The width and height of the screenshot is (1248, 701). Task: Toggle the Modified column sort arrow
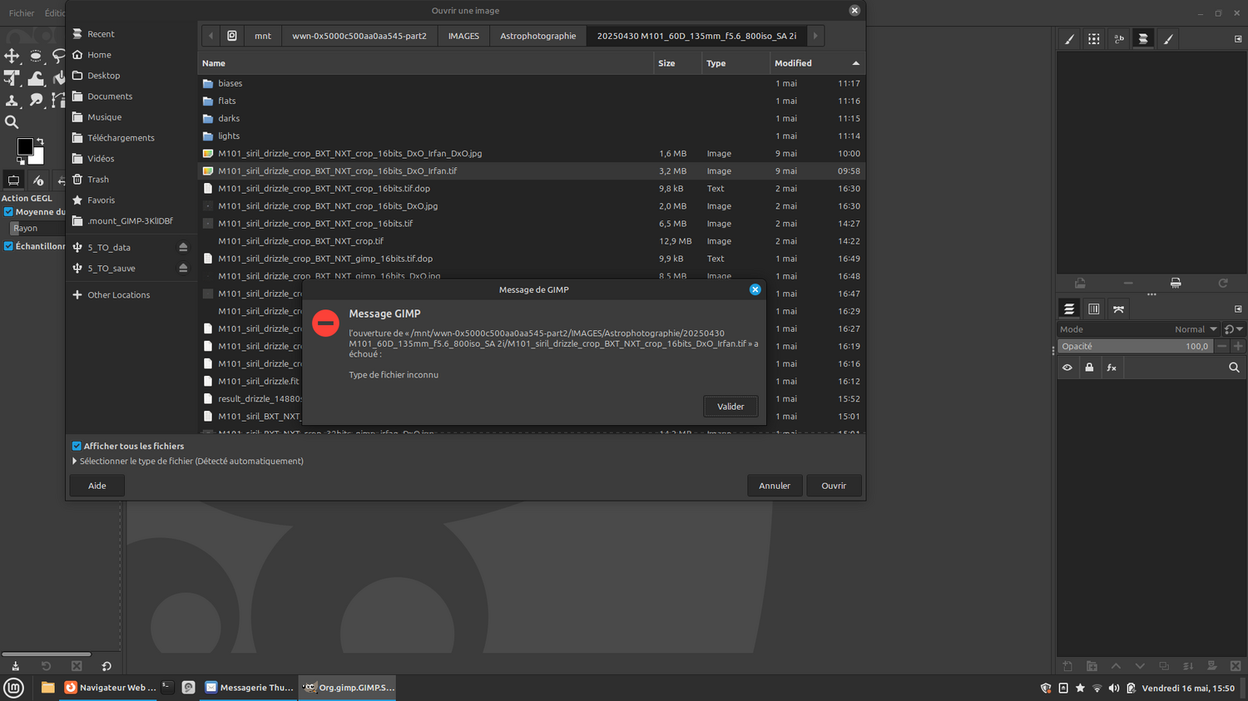(x=855, y=63)
